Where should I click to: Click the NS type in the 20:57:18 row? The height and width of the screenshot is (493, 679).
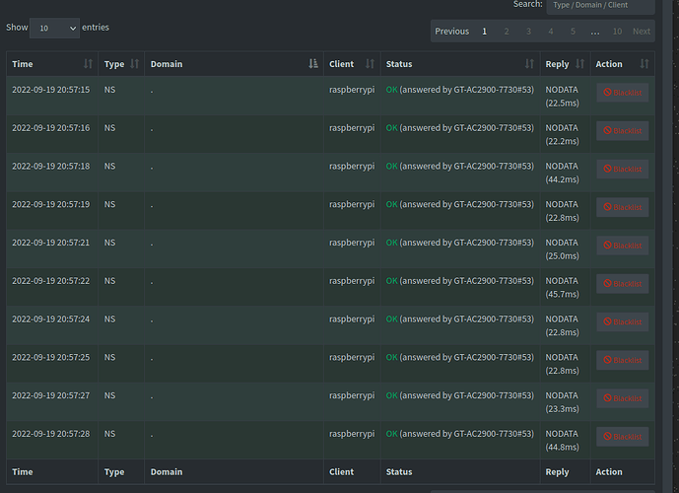click(109, 167)
